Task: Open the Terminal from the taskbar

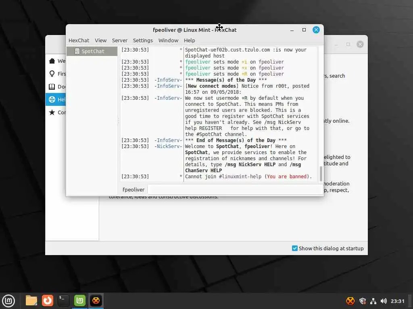Action: 63,301
